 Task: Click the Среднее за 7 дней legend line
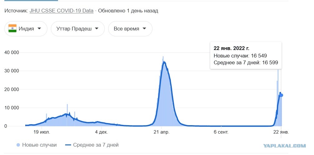point(68,145)
